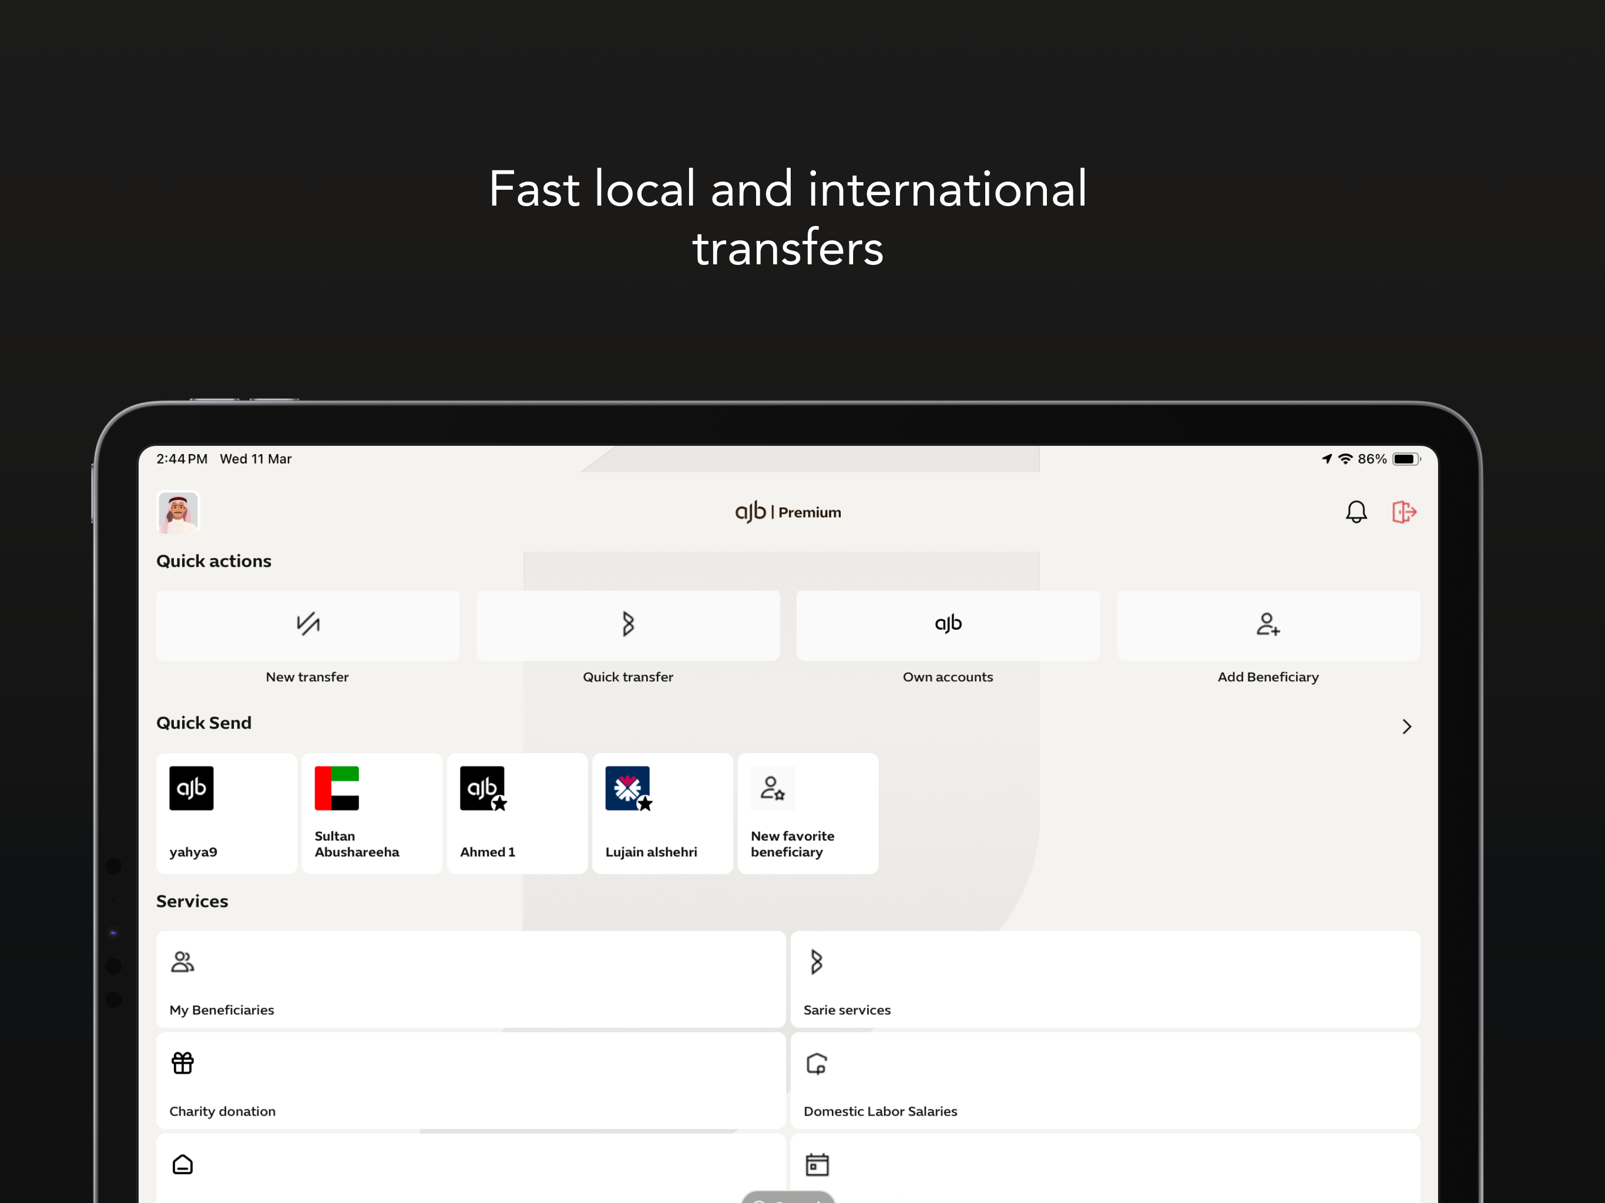
Task: Select Ahmed 1 starred ajb logo
Action: pos(482,788)
